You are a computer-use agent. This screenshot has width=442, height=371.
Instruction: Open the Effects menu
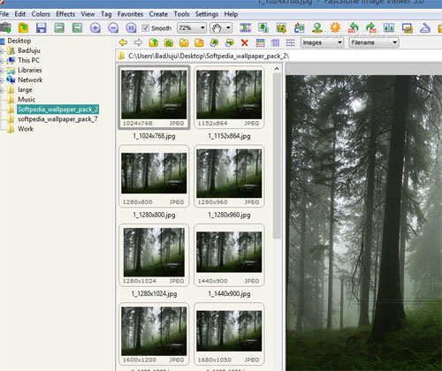65,14
